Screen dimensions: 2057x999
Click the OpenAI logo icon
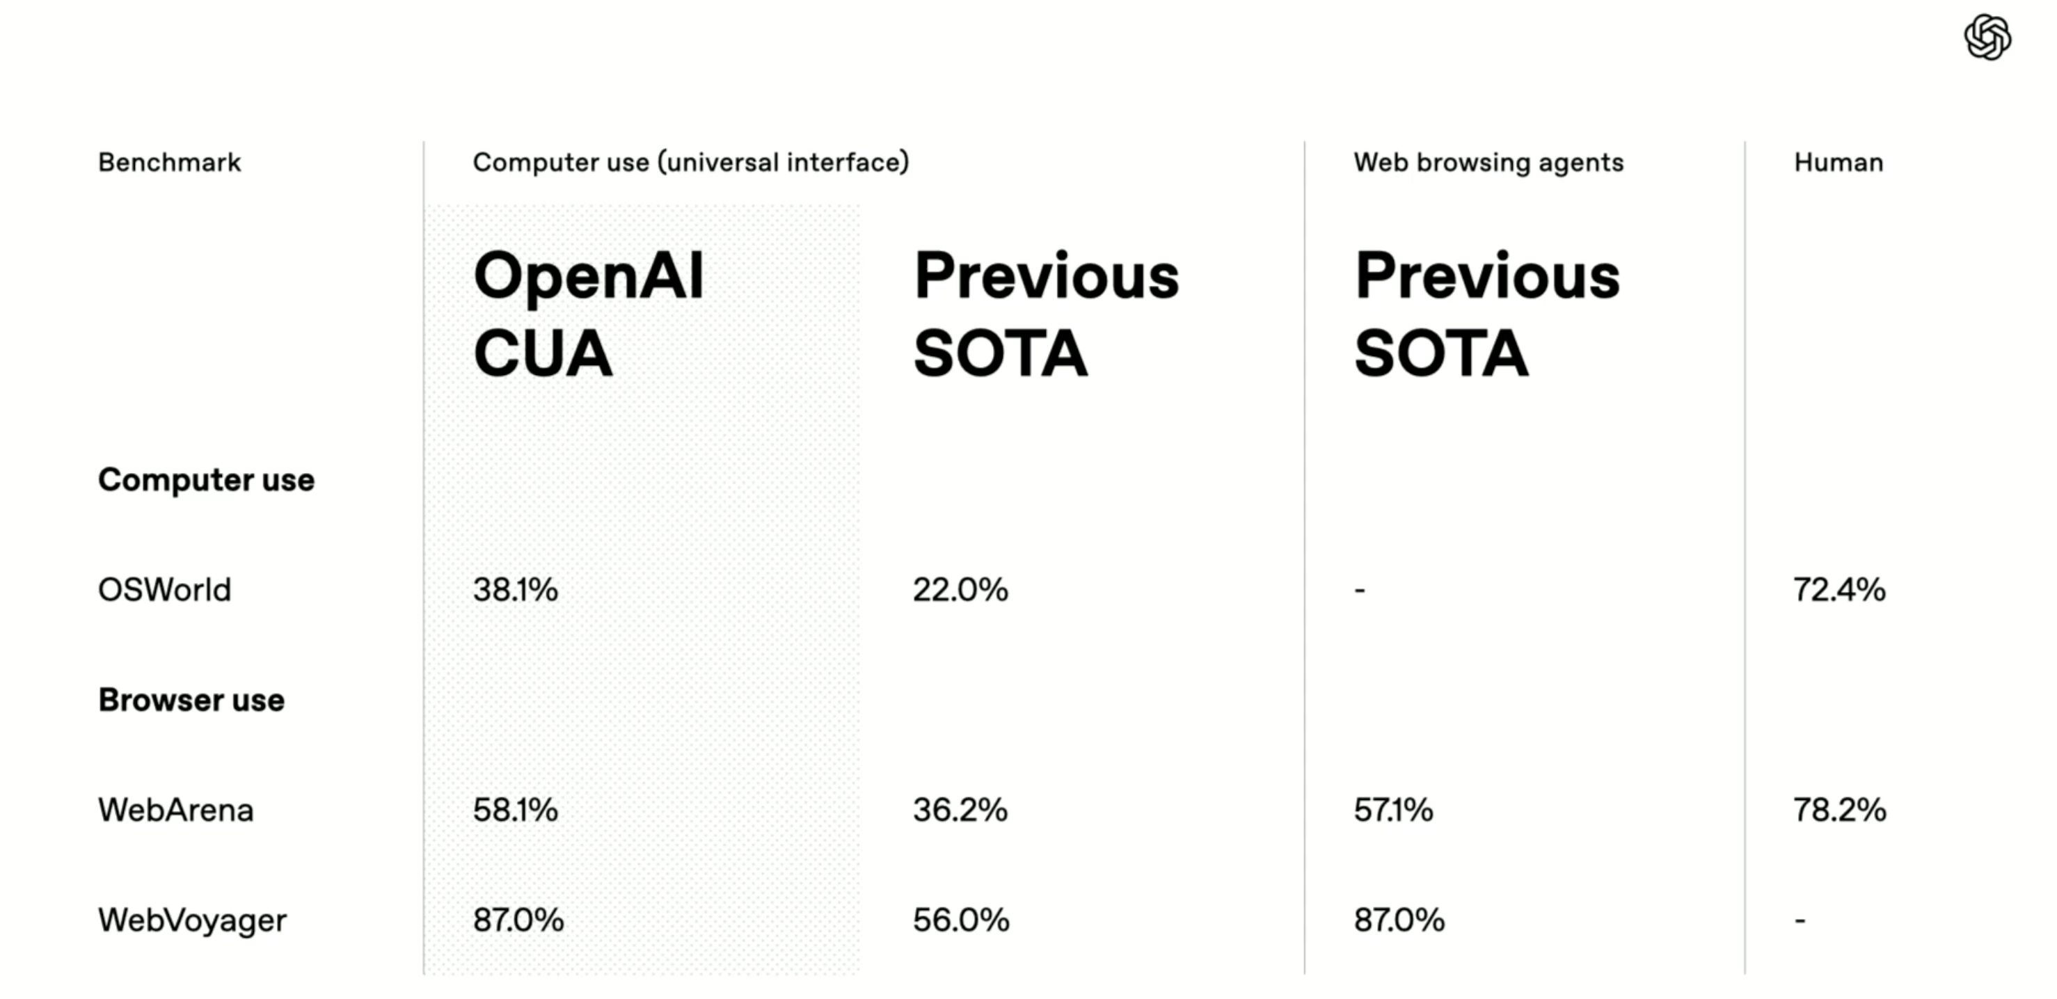click(1987, 38)
